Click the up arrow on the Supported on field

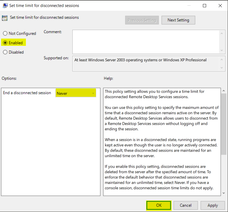coord(222,59)
